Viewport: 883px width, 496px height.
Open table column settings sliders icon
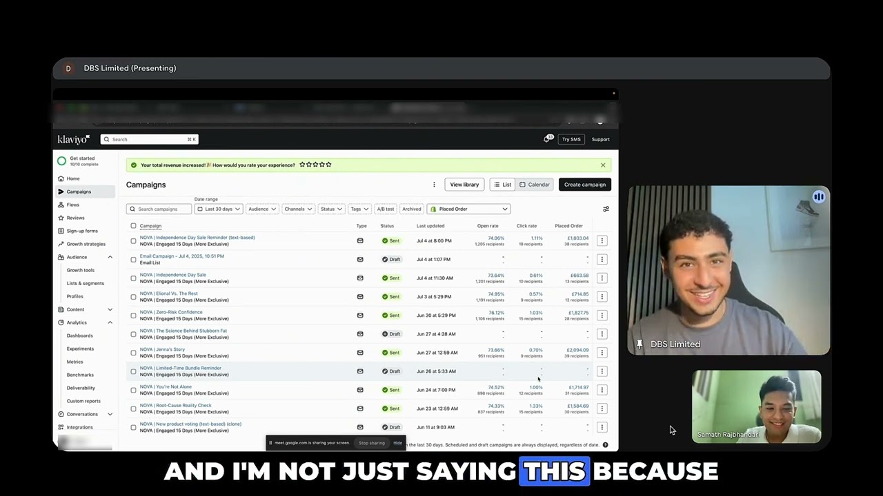tap(606, 209)
